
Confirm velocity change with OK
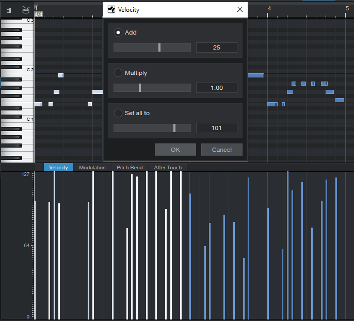click(x=175, y=150)
